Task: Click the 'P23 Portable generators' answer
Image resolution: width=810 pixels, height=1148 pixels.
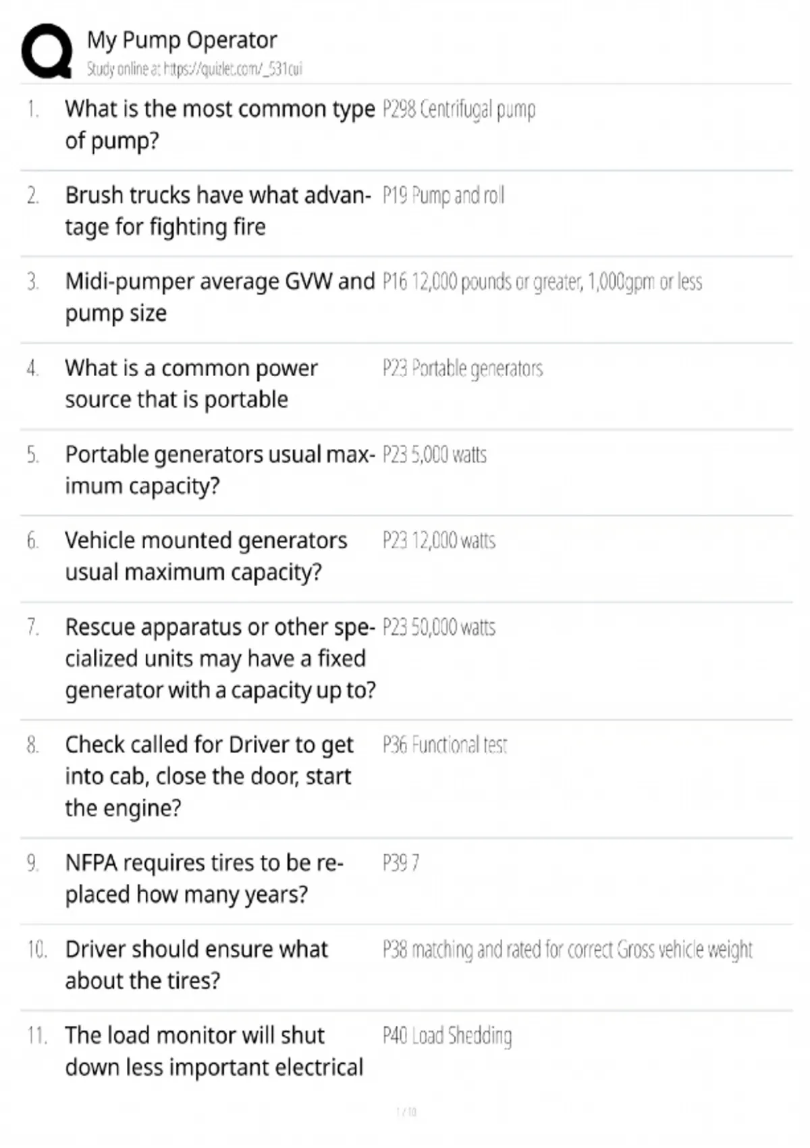Action: coord(462,369)
